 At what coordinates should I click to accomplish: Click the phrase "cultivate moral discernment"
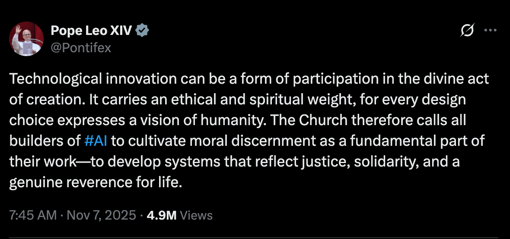tap(215, 141)
